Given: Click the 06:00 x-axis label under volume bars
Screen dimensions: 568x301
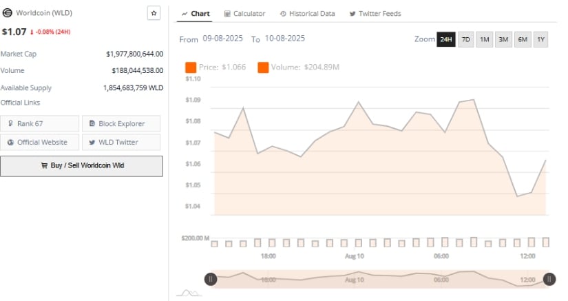Looking at the screenshot, I should (441, 256).
